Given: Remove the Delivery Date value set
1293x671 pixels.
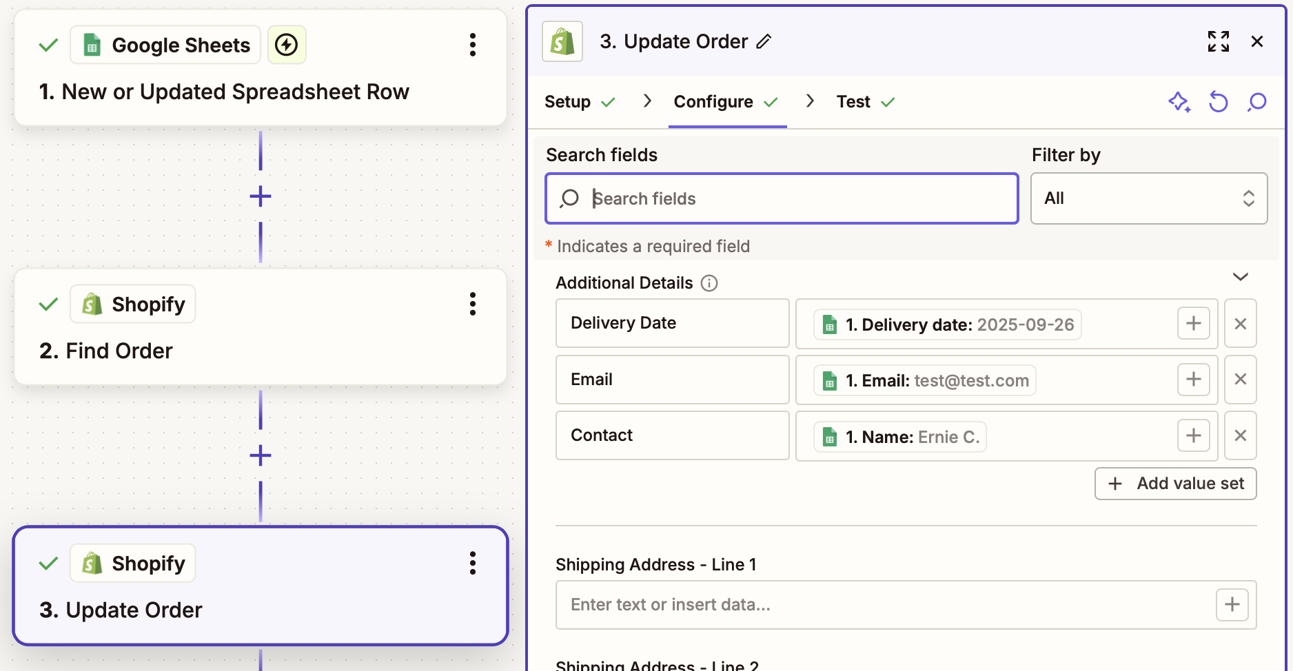Looking at the screenshot, I should tap(1241, 323).
